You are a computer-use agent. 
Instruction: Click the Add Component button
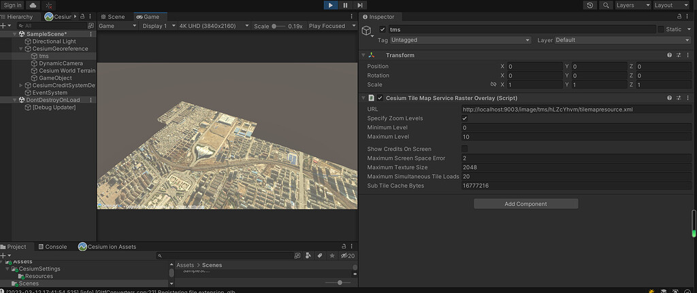click(x=525, y=204)
